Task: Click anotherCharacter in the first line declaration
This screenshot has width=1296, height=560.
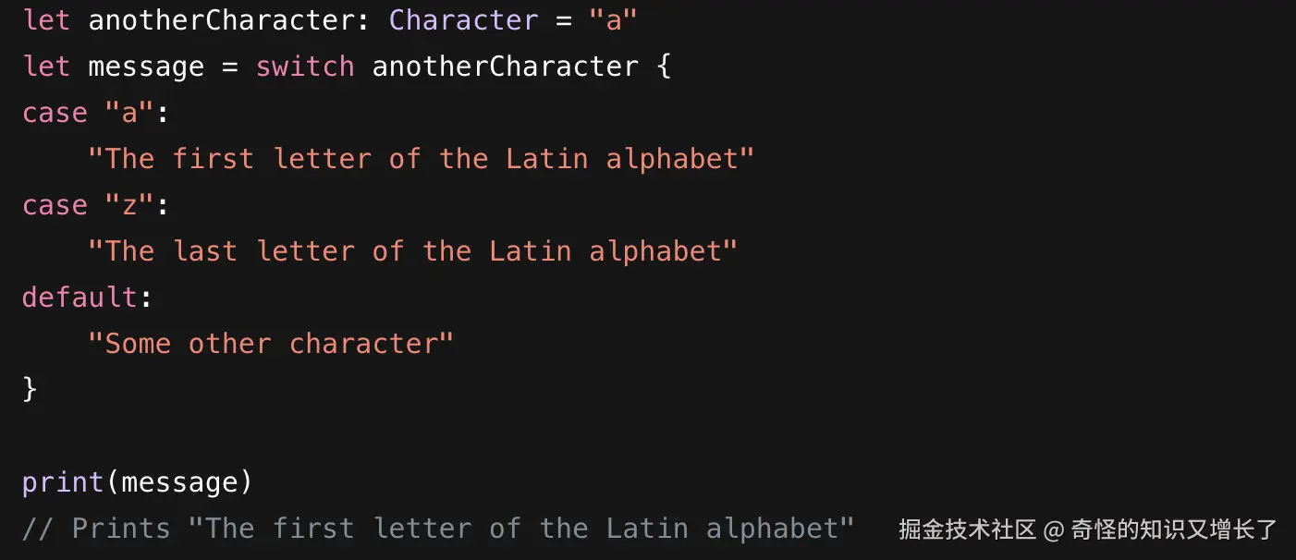Action: tap(222, 20)
